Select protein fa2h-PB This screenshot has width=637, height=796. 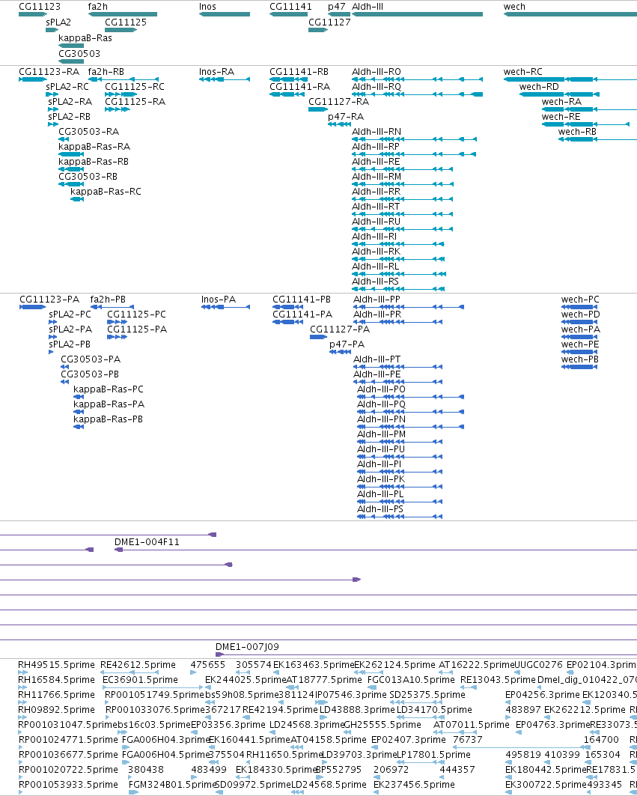click(108, 300)
